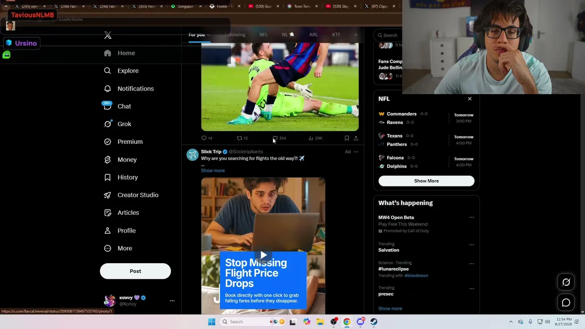Open the floating messages button
The image size is (585, 329).
566,302
